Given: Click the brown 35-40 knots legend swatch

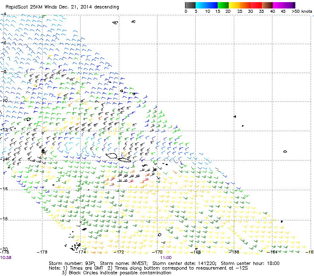Looking at the screenshot, I should pyautogui.click(x=267, y=5).
